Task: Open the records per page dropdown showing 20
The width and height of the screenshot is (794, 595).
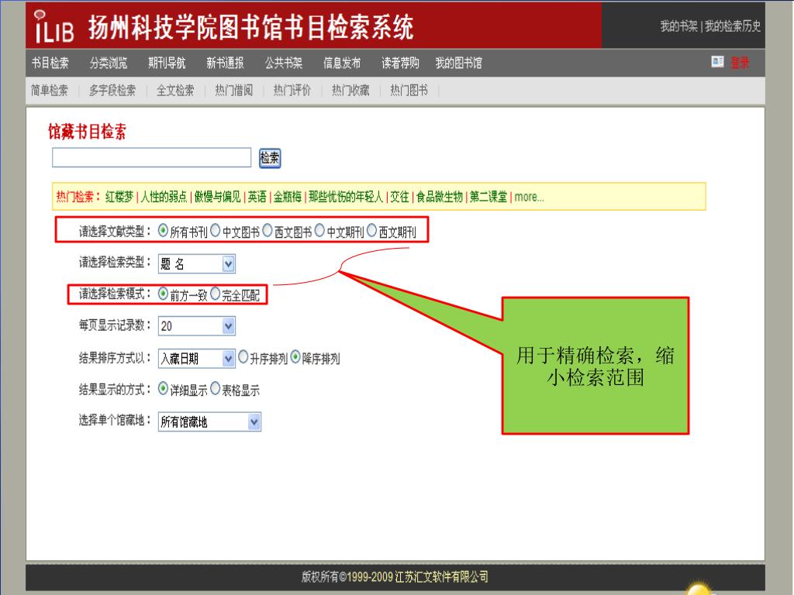Action: tap(196, 326)
